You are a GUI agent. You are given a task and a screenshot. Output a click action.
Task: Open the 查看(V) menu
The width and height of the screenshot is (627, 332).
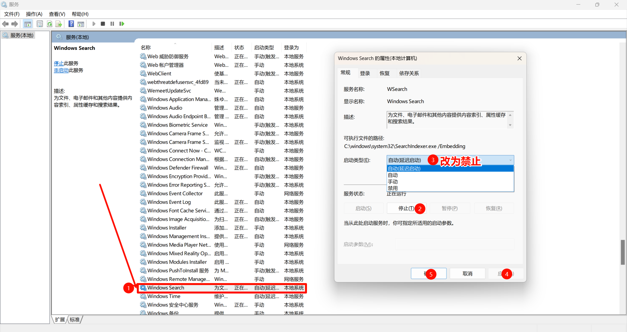pos(57,14)
